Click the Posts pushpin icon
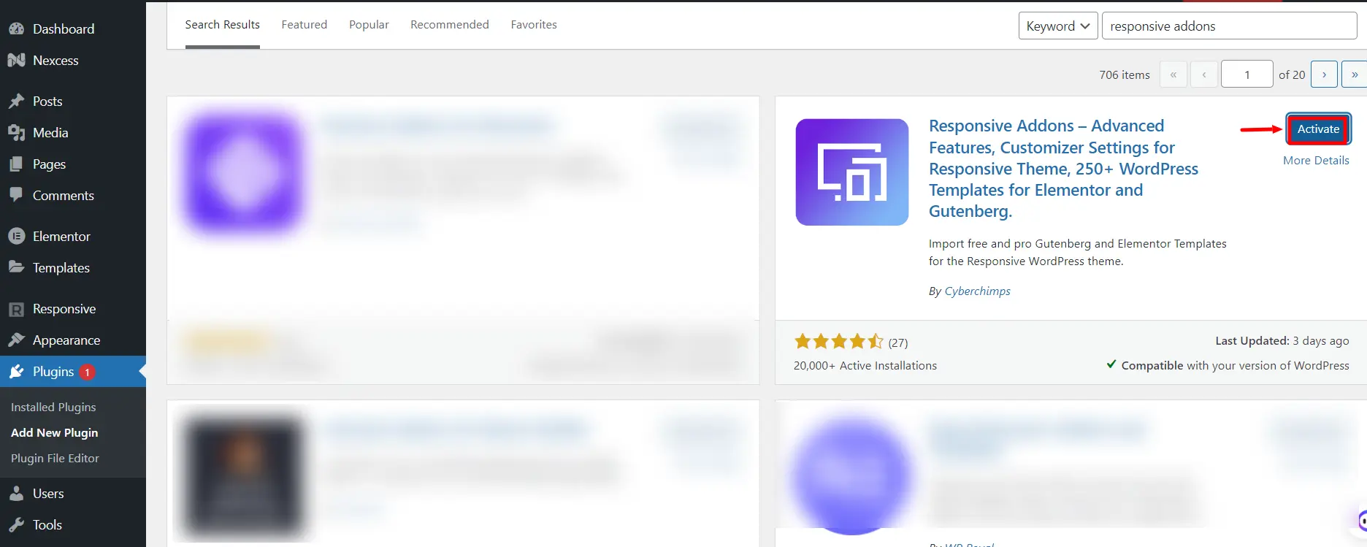This screenshot has width=1367, height=547. [16, 102]
